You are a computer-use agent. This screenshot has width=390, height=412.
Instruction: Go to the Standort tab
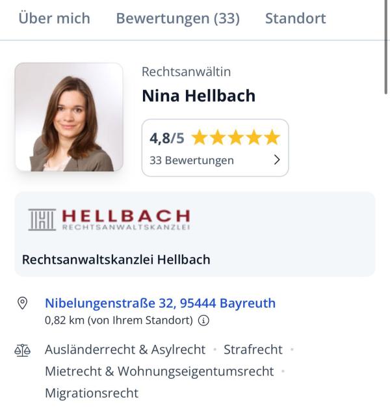pyautogui.click(x=295, y=18)
